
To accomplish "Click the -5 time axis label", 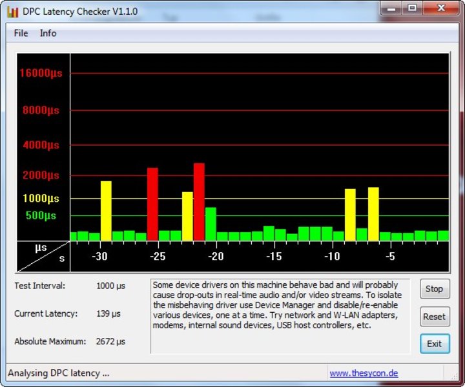I will pyautogui.click(x=390, y=256).
